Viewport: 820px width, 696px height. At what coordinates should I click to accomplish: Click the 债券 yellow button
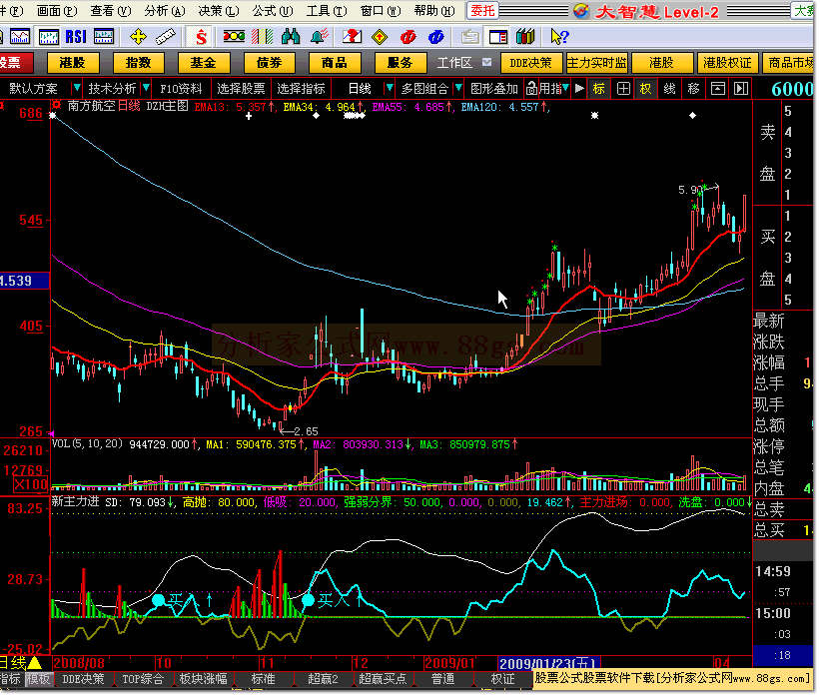pyautogui.click(x=270, y=63)
